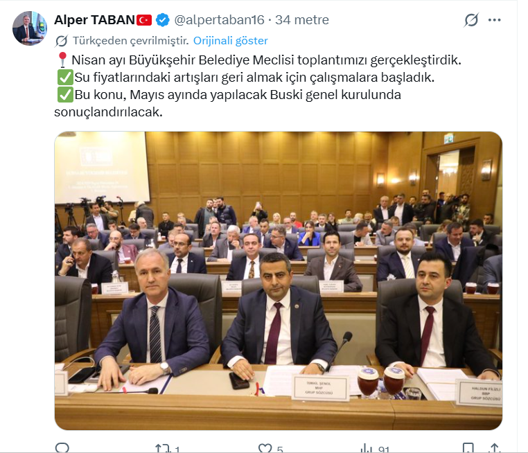This screenshot has height=453, width=528.
Task: Like the tweet with heart icon
Action: [x=265, y=448]
